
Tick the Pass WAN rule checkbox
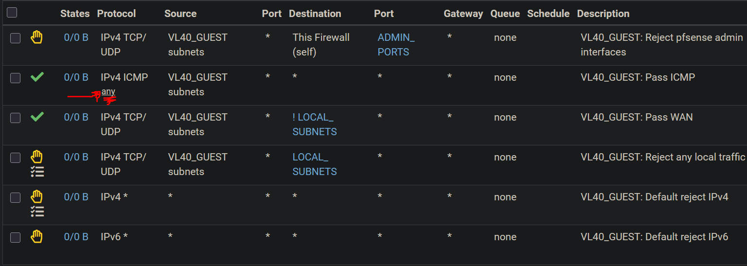[16, 118]
